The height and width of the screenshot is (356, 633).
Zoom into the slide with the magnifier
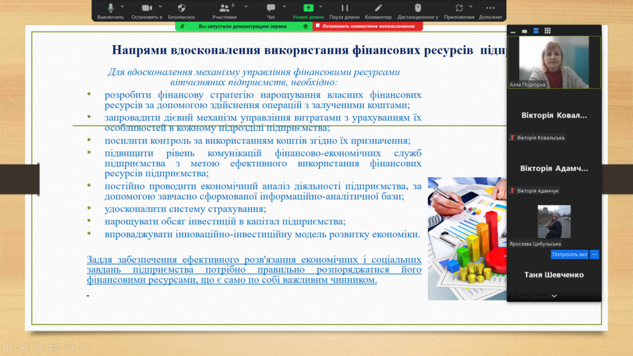(69, 348)
